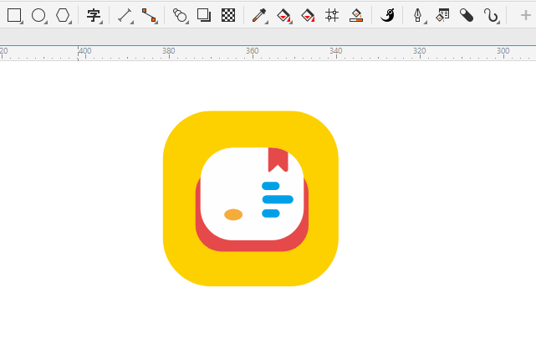Image resolution: width=536 pixels, height=350 pixels.
Task: Select the Smart Fill bucket tool
Action: (x=308, y=15)
